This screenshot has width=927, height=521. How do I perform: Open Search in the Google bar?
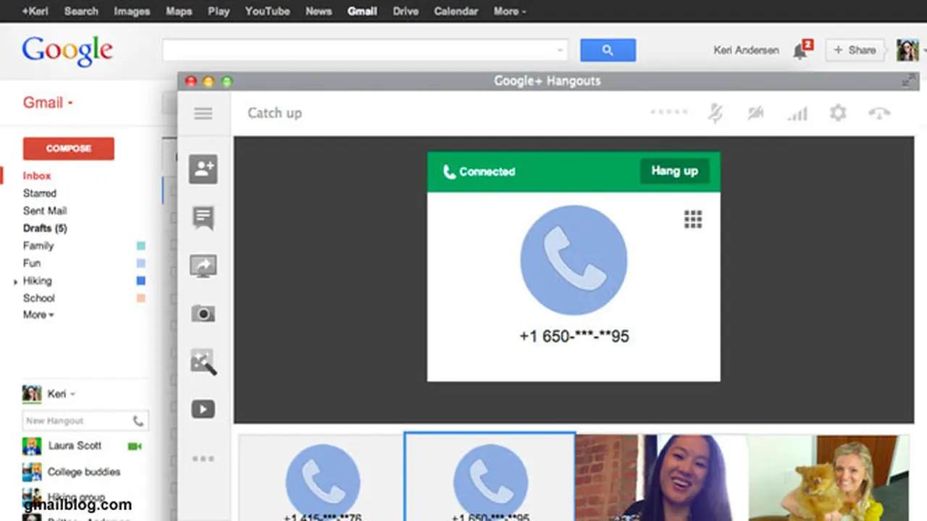(81, 11)
